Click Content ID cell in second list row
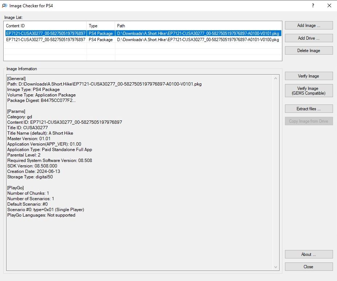This screenshot has width=337, height=281. (45, 40)
